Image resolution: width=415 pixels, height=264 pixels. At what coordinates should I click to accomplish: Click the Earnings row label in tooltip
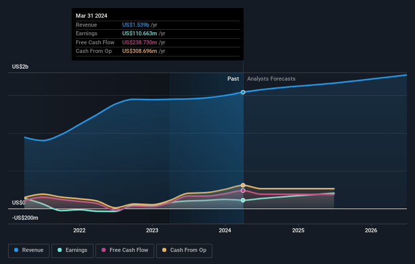[x=86, y=33]
